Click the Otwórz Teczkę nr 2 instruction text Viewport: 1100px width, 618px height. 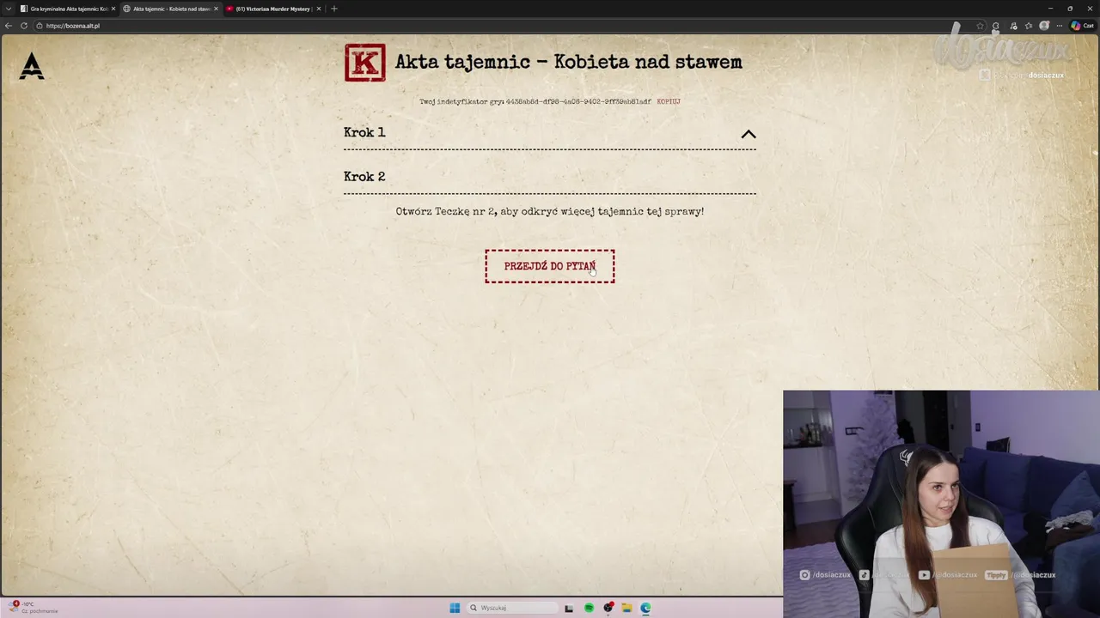[550, 211]
